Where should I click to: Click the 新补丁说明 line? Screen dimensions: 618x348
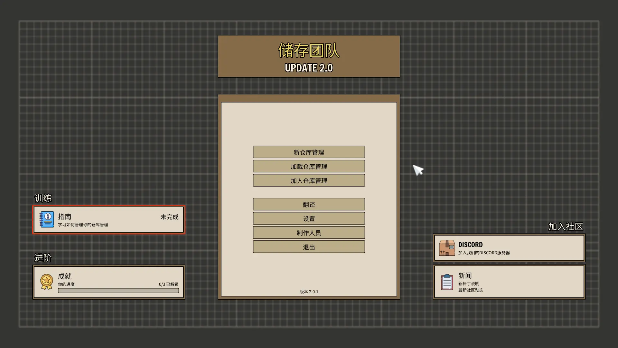[469, 284]
